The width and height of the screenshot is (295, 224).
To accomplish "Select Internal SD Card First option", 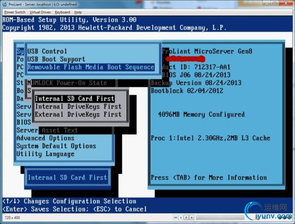I will pyautogui.click(x=75, y=99).
